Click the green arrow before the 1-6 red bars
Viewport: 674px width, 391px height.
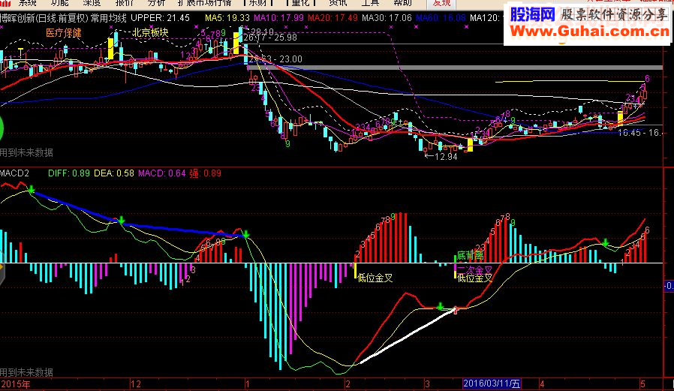(x=605, y=243)
